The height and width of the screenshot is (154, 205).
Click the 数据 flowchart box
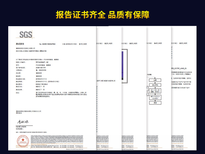155,103
